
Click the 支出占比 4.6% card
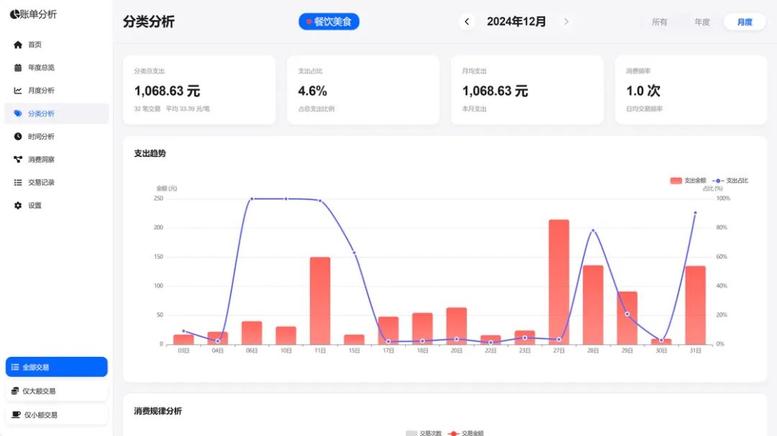pos(363,90)
